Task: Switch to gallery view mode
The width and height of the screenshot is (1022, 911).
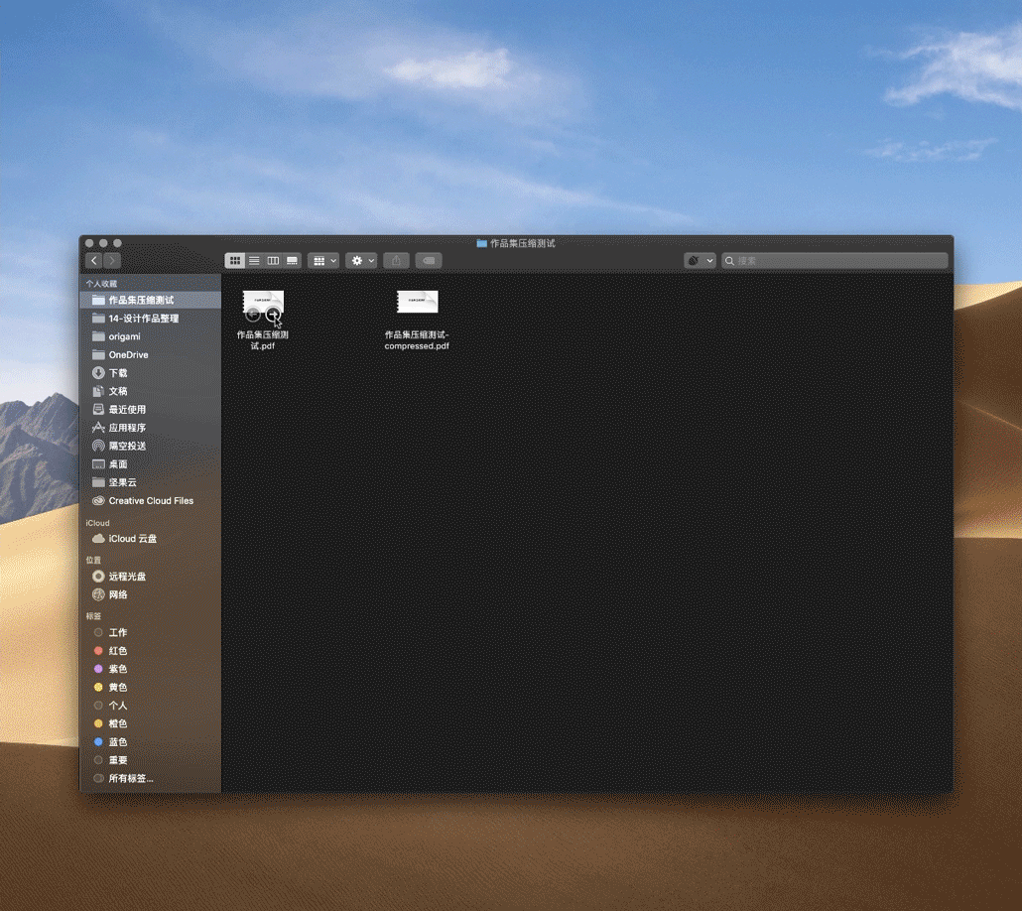Action: 292,261
